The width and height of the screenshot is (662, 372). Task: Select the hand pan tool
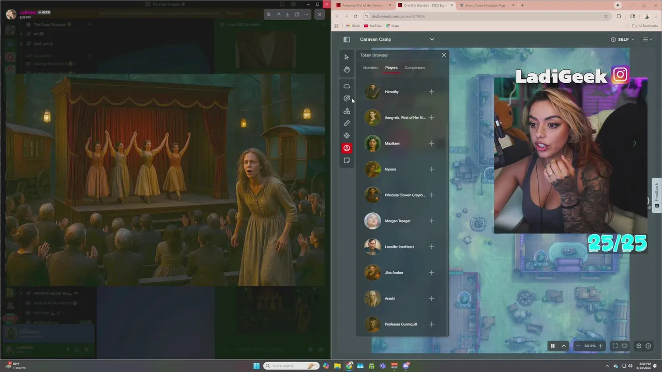[347, 69]
